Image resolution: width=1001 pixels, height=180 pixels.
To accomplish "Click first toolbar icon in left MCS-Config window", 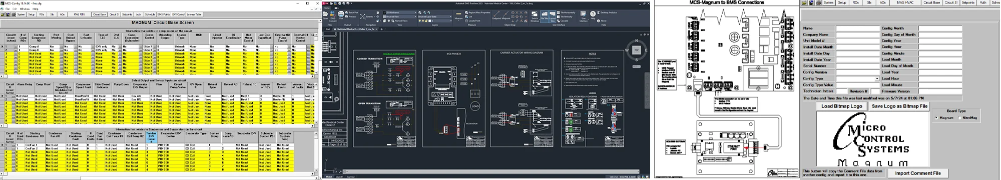I will click(x=3, y=14).
